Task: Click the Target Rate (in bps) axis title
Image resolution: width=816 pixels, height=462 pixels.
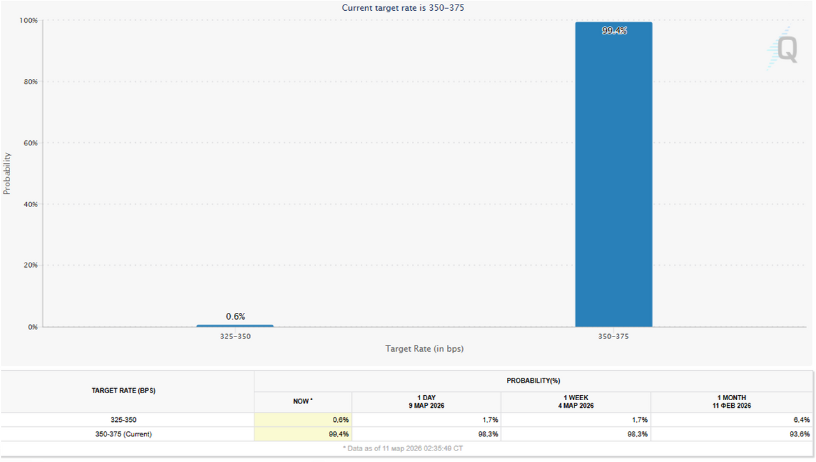Action: point(424,349)
